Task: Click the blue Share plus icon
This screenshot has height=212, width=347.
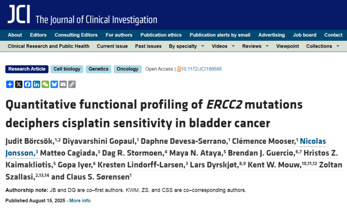Action: click(x=10, y=84)
